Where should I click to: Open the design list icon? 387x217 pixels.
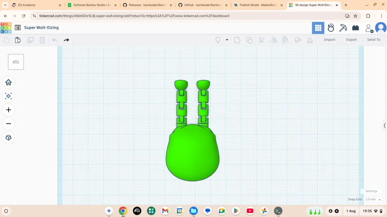coord(18,27)
